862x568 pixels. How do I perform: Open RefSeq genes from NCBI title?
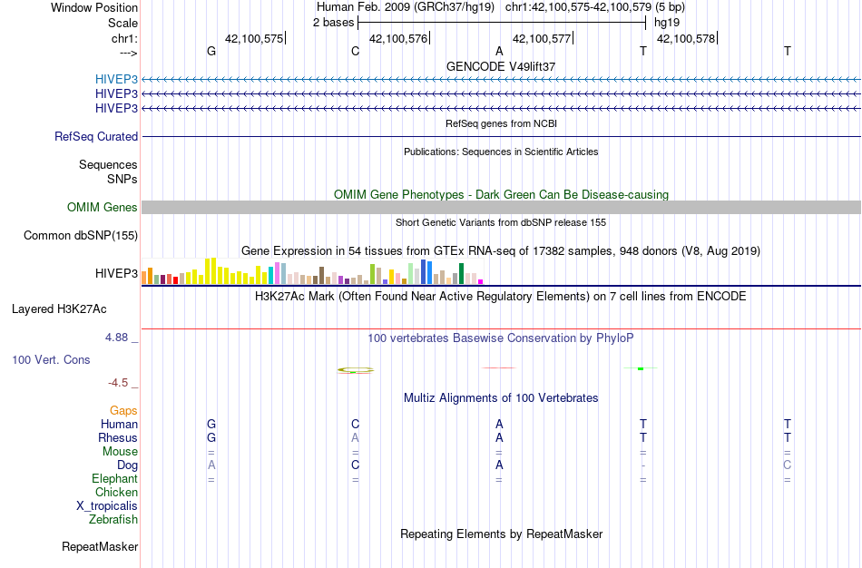501,123
